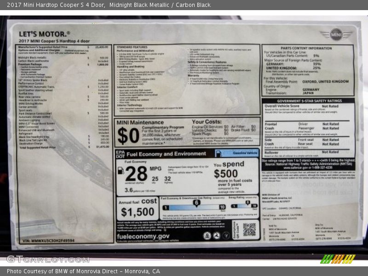
Task: Click the smog rating slider scale
Action: 244,206
